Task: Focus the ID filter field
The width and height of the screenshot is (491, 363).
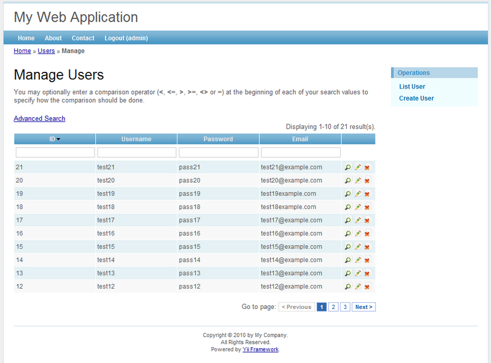Action: click(x=55, y=153)
